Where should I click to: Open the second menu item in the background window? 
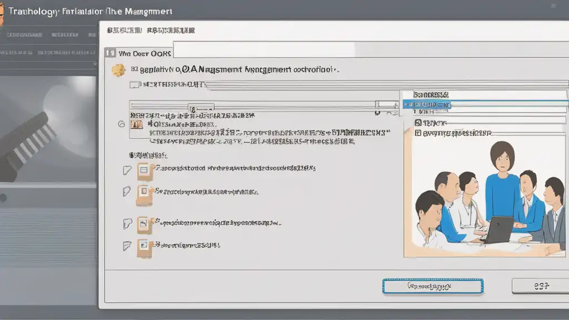click(64, 35)
